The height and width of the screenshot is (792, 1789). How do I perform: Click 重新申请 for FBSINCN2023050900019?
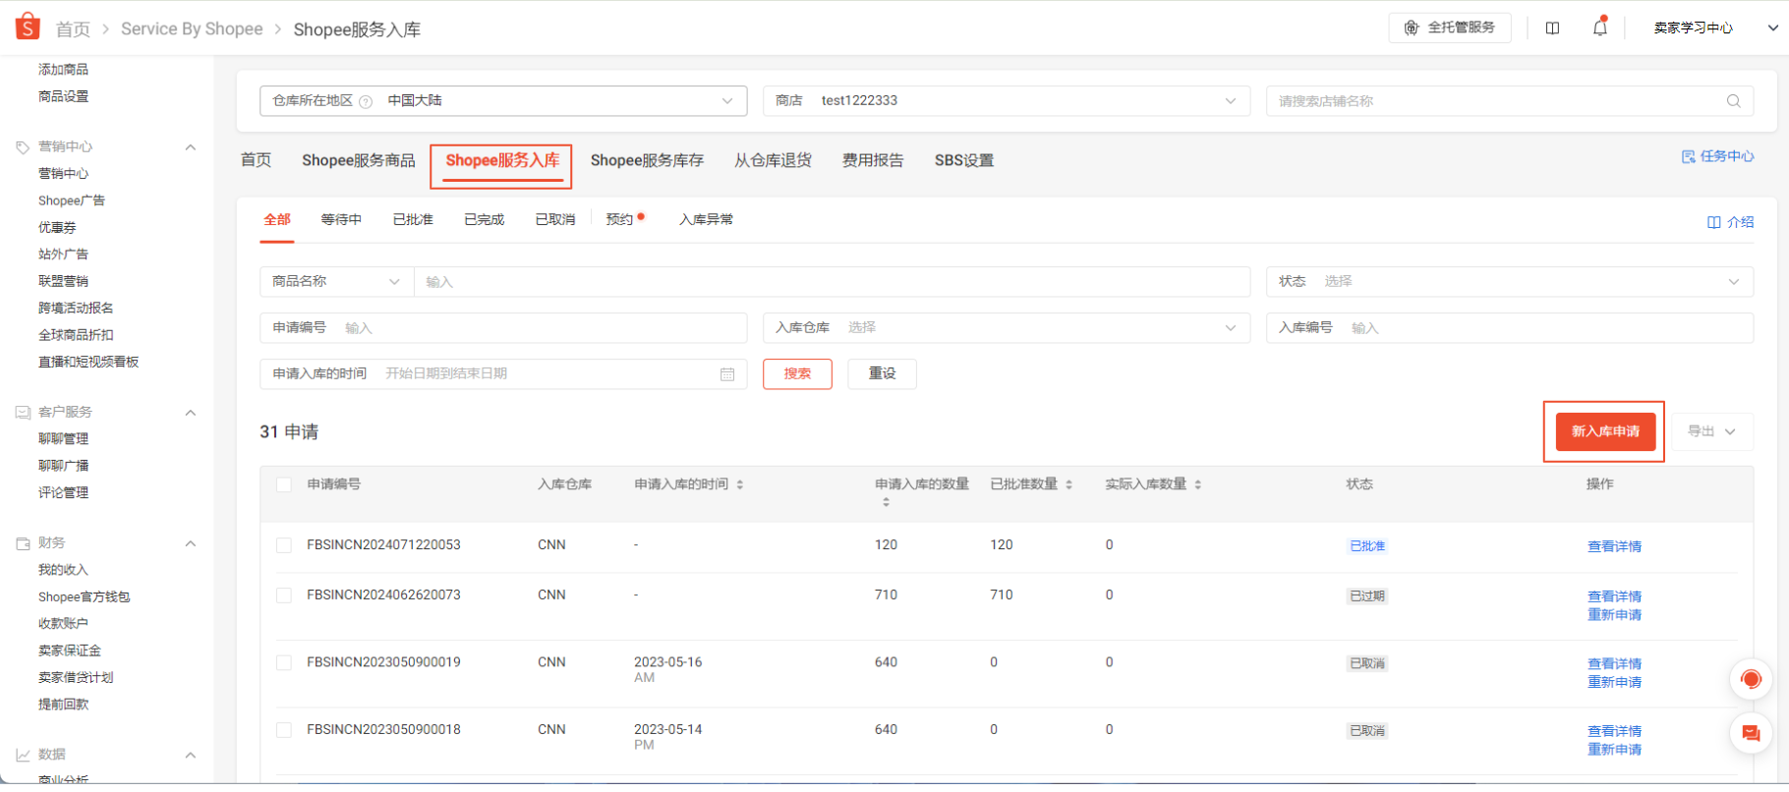coord(1614,682)
